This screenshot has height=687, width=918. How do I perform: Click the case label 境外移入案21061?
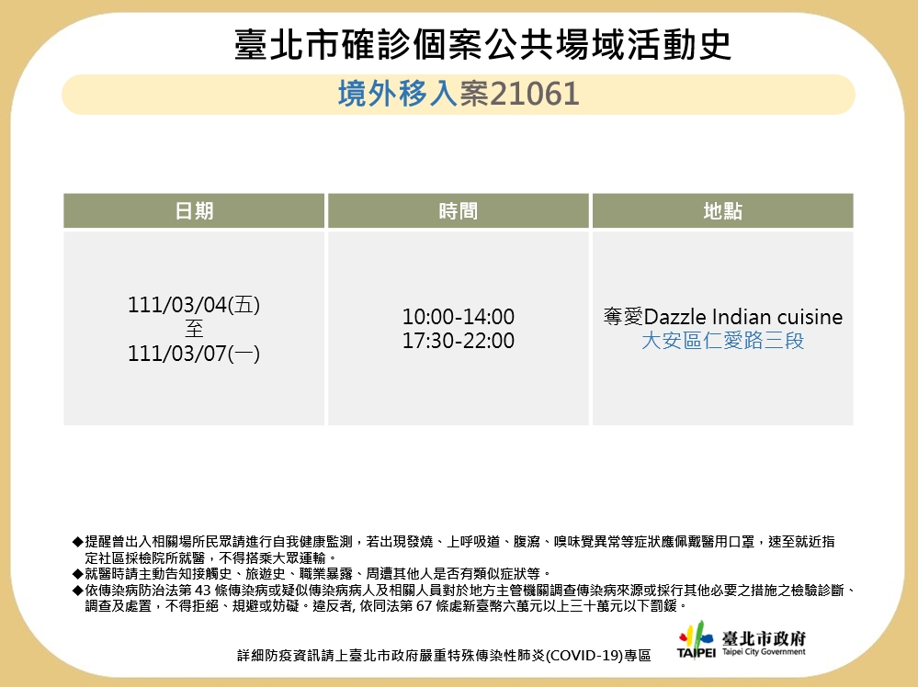(459, 94)
